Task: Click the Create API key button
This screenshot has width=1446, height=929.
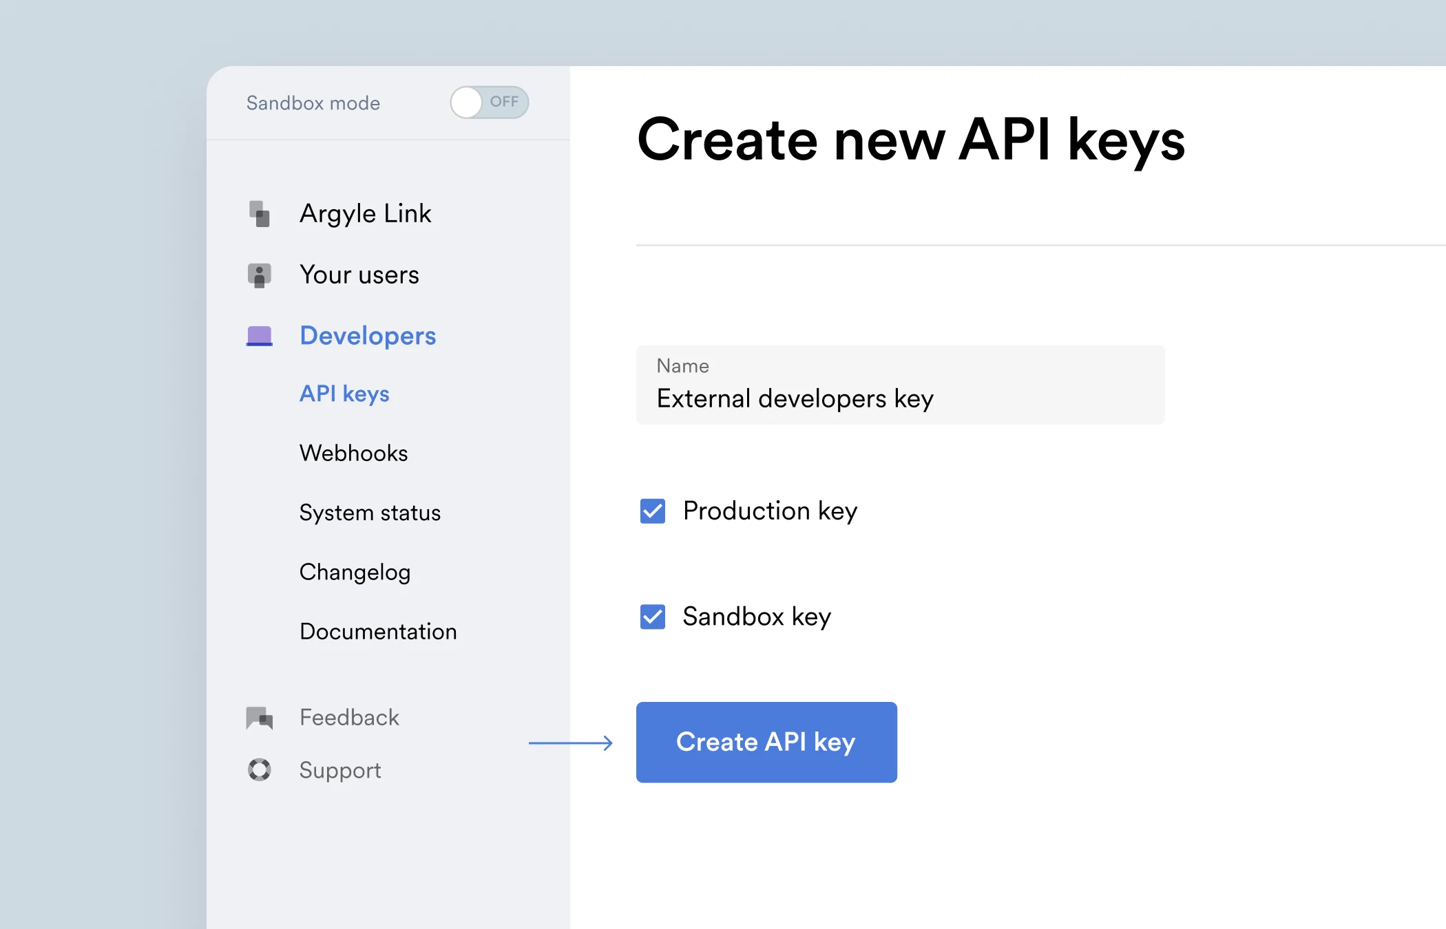Action: point(766,742)
